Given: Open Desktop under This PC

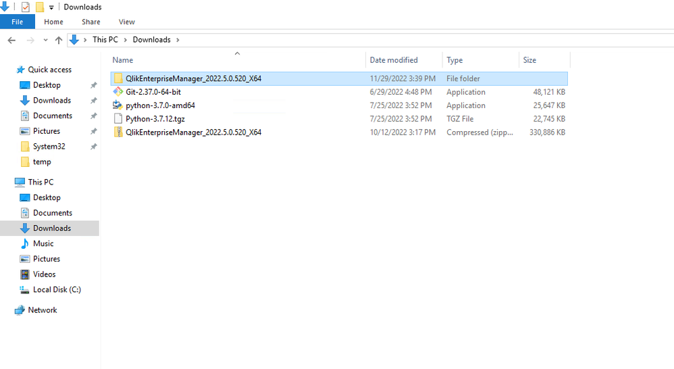Looking at the screenshot, I should [x=47, y=198].
